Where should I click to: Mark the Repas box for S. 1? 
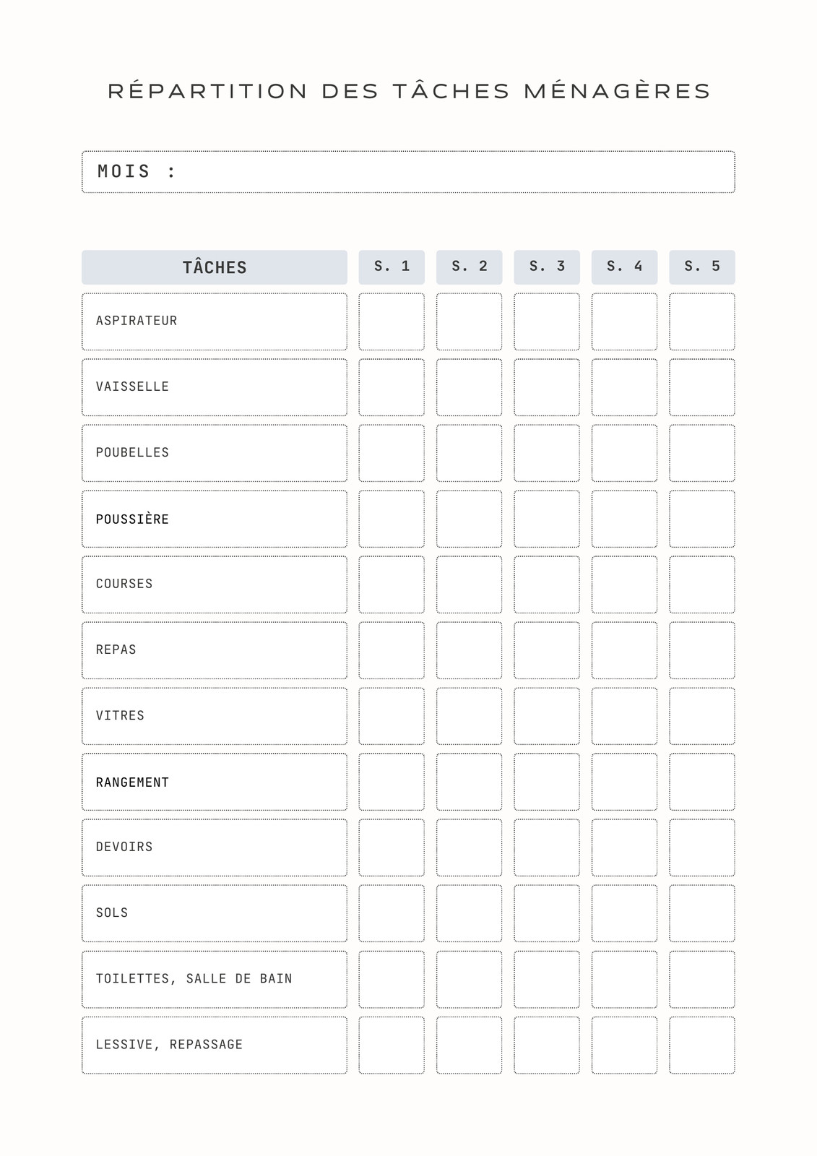click(x=392, y=650)
